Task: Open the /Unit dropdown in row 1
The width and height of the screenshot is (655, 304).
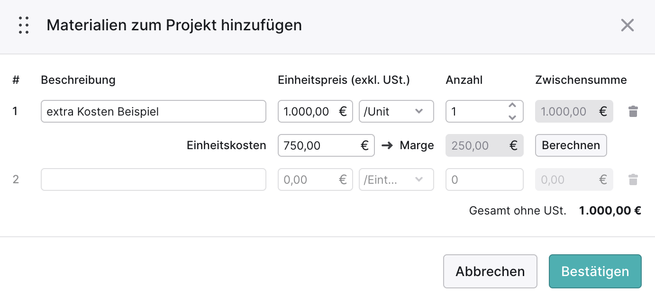Action: (x=396, y=111)
